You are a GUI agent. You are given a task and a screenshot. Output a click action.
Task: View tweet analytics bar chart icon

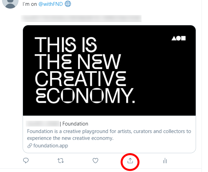coord(165,161)
